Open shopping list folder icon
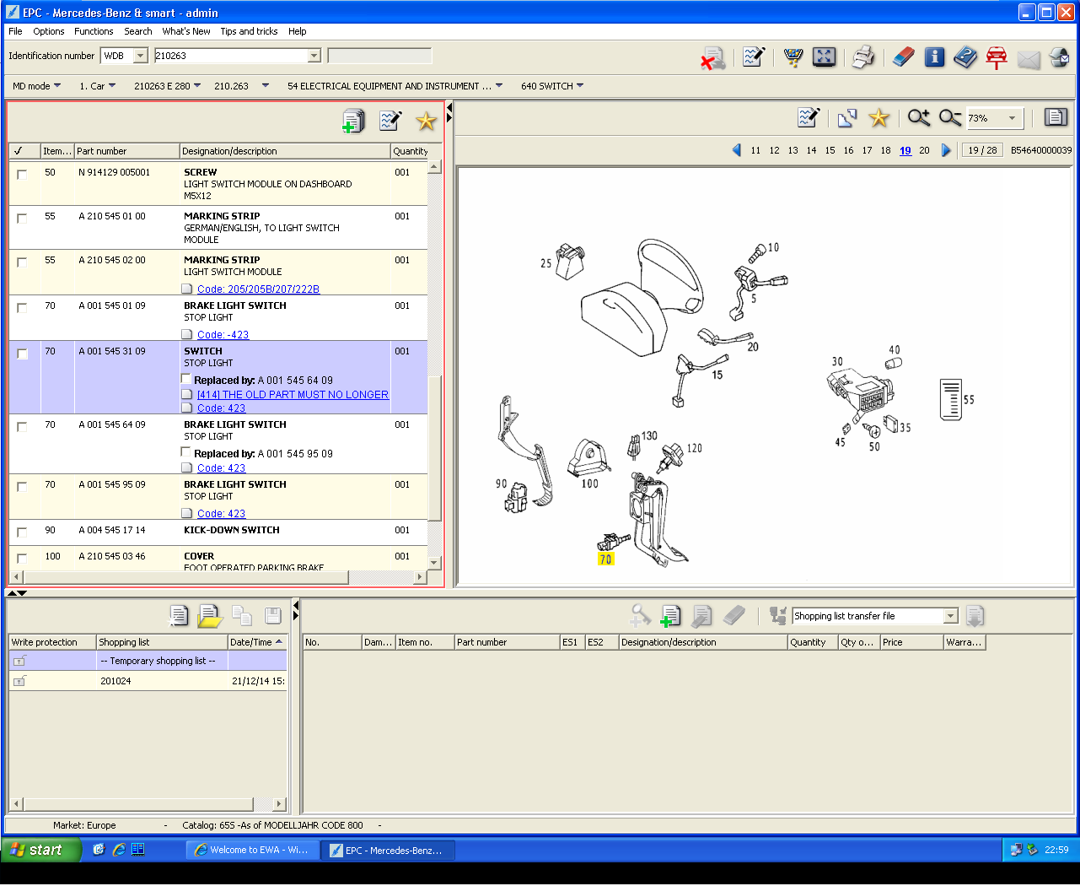Viewport: 1080px width, 886px height. point(210,616)
